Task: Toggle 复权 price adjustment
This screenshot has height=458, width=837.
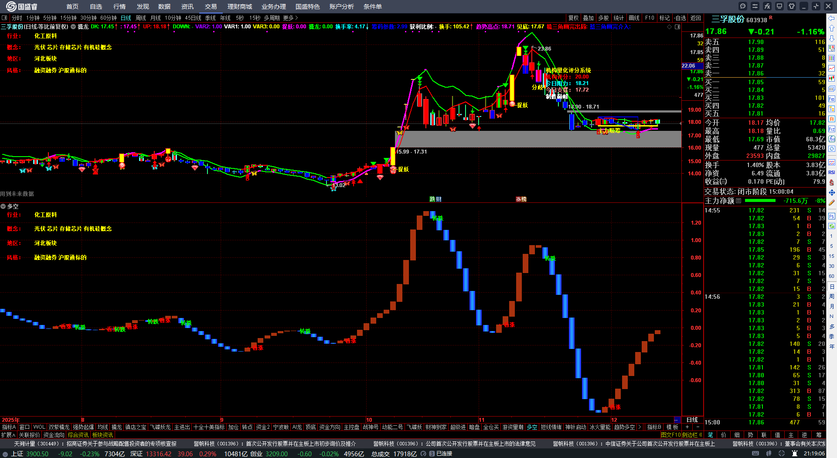Action: pyautogui.click(x=573, y=18)
